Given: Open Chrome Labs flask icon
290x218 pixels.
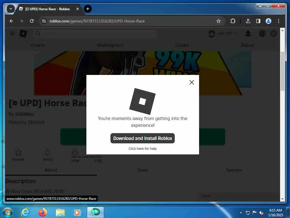Looking at the screenshot, I should coord(248,21).
